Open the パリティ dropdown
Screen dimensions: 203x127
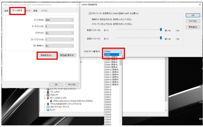click(x=59, y=33)
